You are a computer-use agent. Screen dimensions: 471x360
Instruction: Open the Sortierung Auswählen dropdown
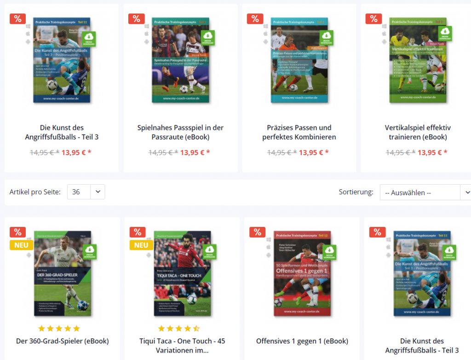(425, 192)
